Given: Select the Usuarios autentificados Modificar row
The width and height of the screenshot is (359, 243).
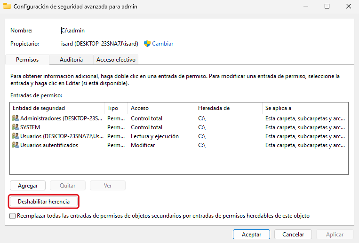Looking at the screenshot, I should [146, 145].
